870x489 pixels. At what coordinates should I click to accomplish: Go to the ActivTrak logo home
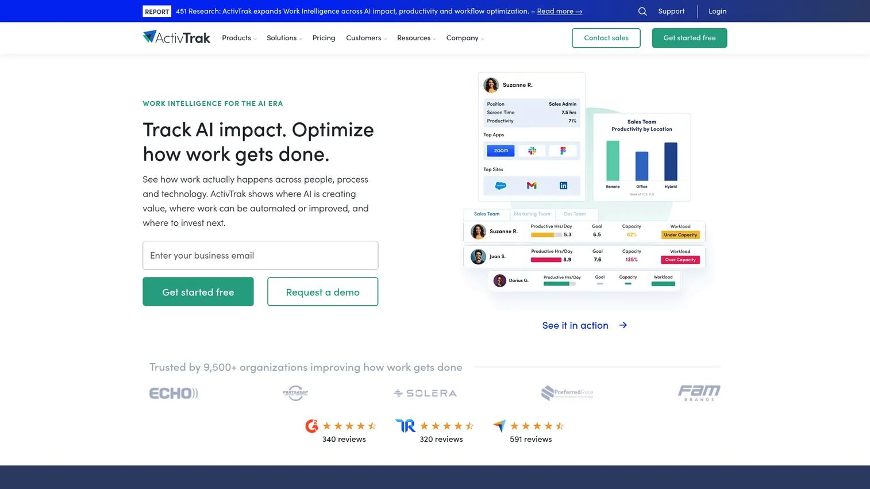pos(176,37)
